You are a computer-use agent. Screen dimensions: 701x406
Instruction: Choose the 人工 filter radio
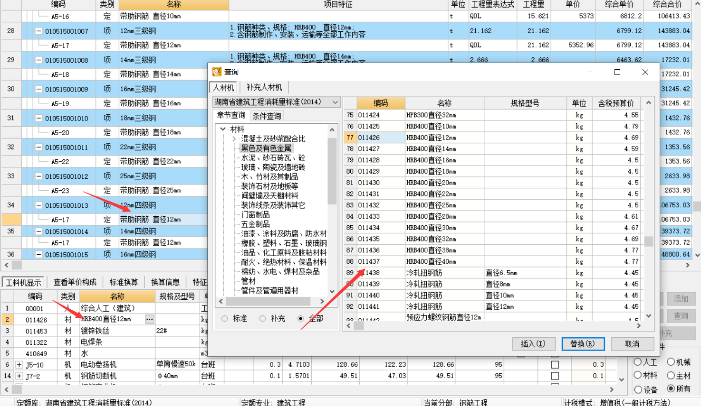[x=638, y=362]
